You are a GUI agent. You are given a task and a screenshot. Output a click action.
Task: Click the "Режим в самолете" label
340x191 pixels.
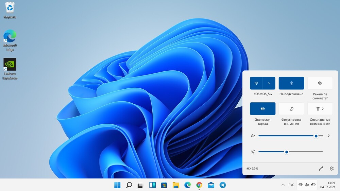[320, 96]
